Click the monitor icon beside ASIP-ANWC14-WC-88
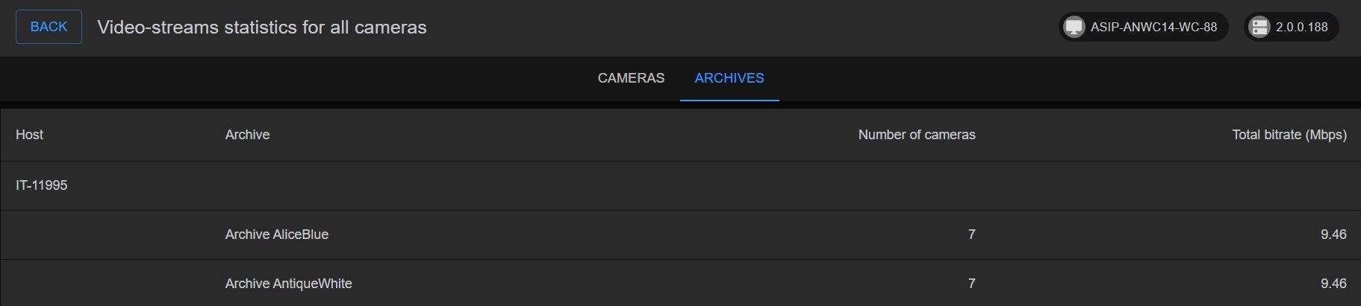 pos(1074,28)
